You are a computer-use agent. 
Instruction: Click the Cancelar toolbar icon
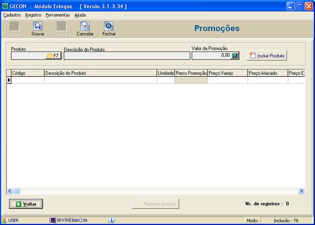[x=85, y=26]
